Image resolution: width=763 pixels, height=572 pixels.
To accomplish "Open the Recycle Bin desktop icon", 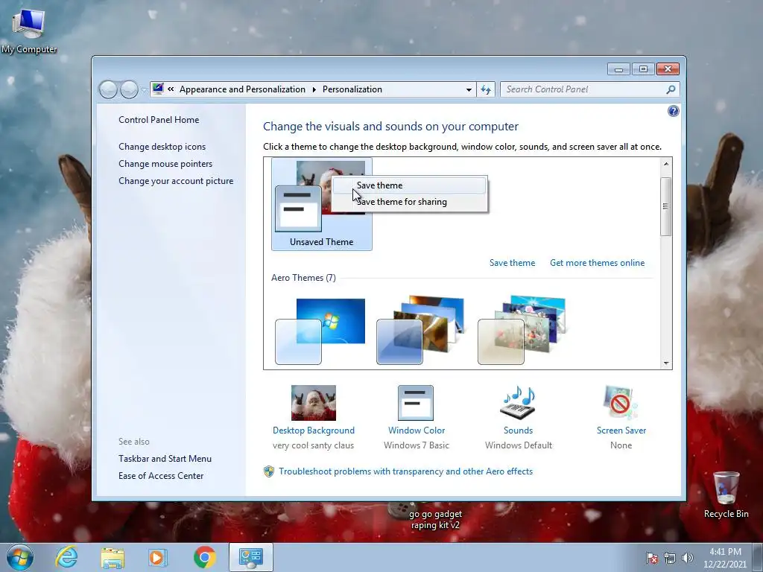I will tap(726, 495).
